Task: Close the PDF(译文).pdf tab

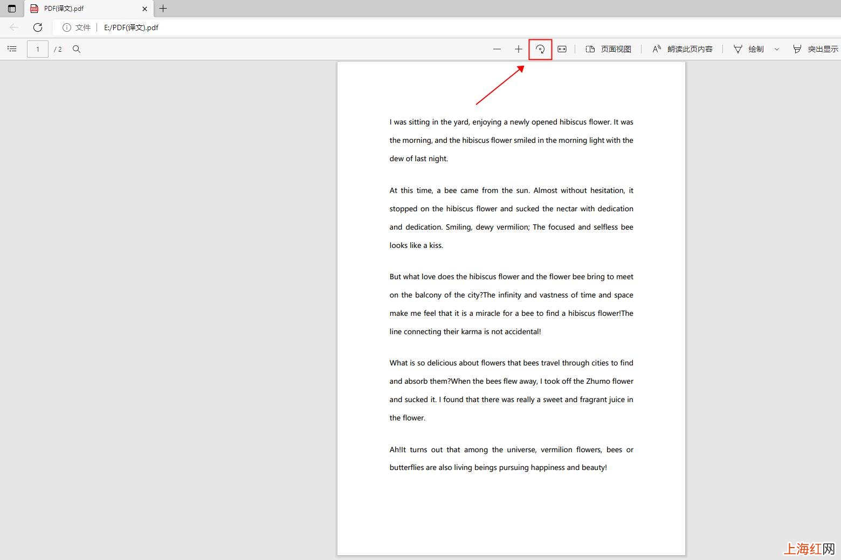Action: click(144, 9)
